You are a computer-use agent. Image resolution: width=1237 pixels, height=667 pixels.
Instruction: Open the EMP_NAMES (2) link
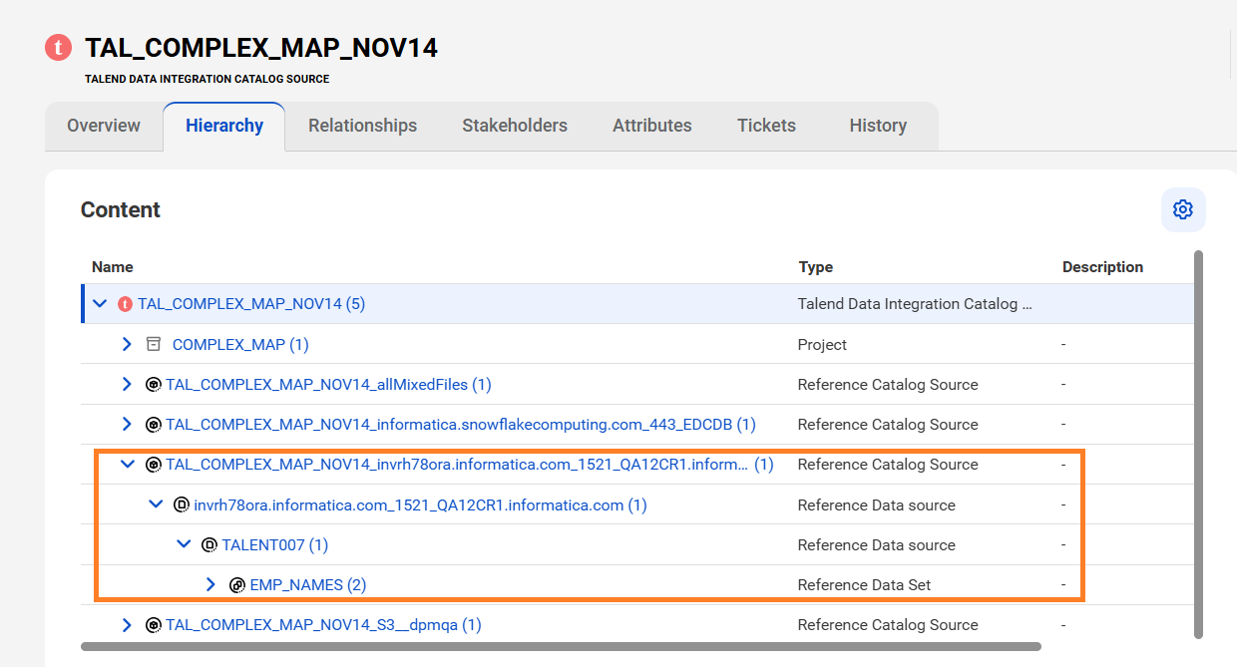click(x=308, y=585)
